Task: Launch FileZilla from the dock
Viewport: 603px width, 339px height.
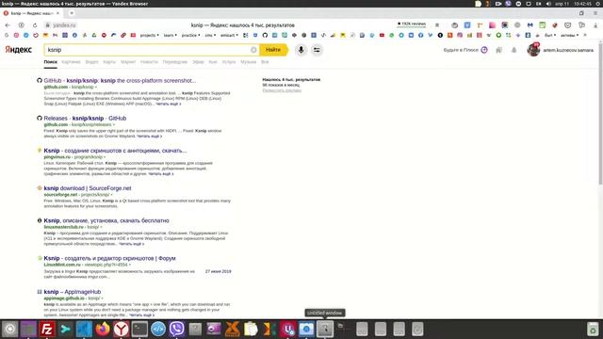Action: [x=46, y=329]
